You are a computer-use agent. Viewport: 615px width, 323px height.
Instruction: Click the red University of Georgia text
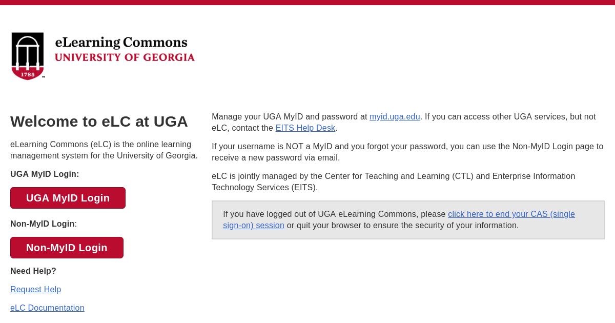coord(125,57)
